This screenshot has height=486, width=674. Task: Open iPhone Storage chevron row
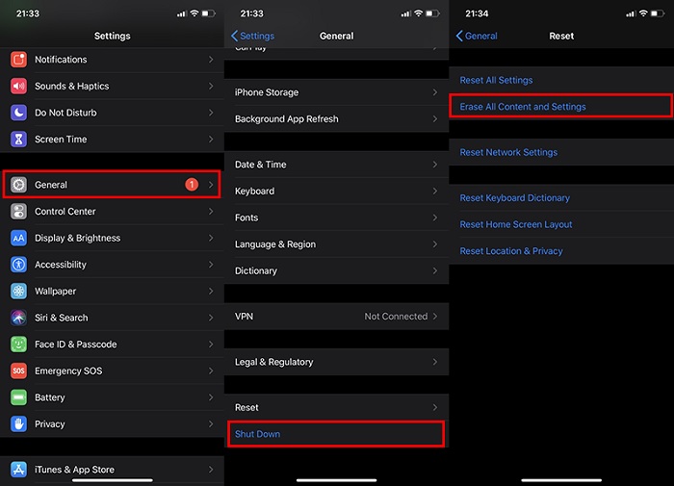337,92
